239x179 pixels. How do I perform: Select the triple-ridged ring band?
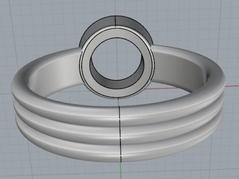tap(118, 104)
